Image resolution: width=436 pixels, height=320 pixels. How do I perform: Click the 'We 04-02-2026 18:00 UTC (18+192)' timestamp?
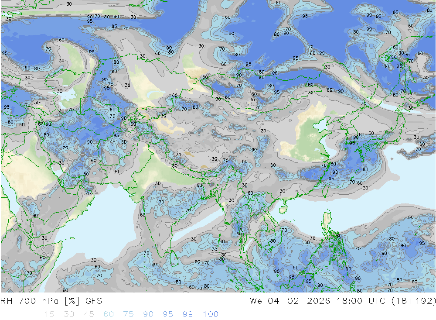[343, 301]
